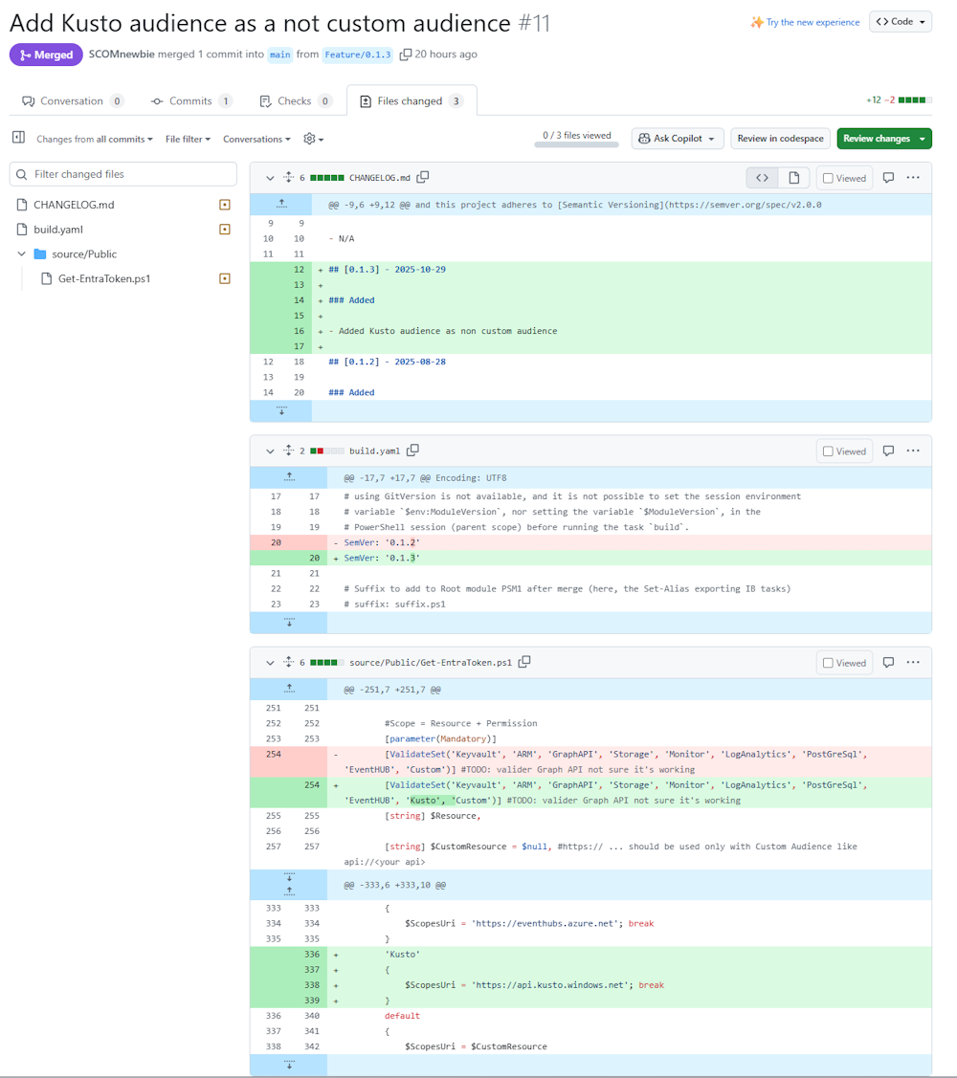Expand all lines in build.yaml diff
The height and width of the screenshot is (1078, 957).
click(288, 451)
